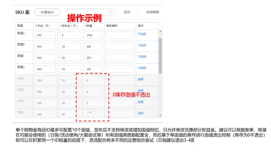Click the vertical scrollbar thumb

pyautogui.click(x=160, y=56)
